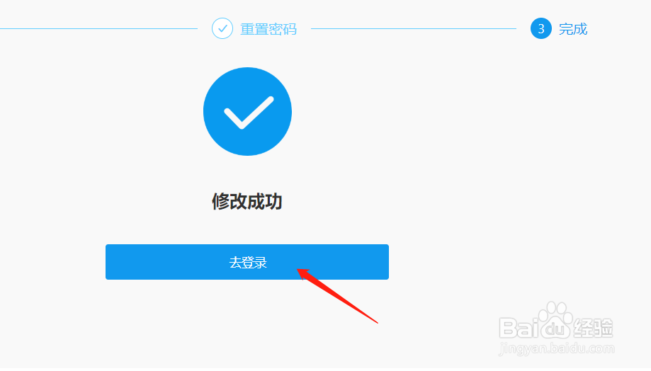Click the number 3 step circle
Viewport: 651px width, 371px height.
point(541,28)
